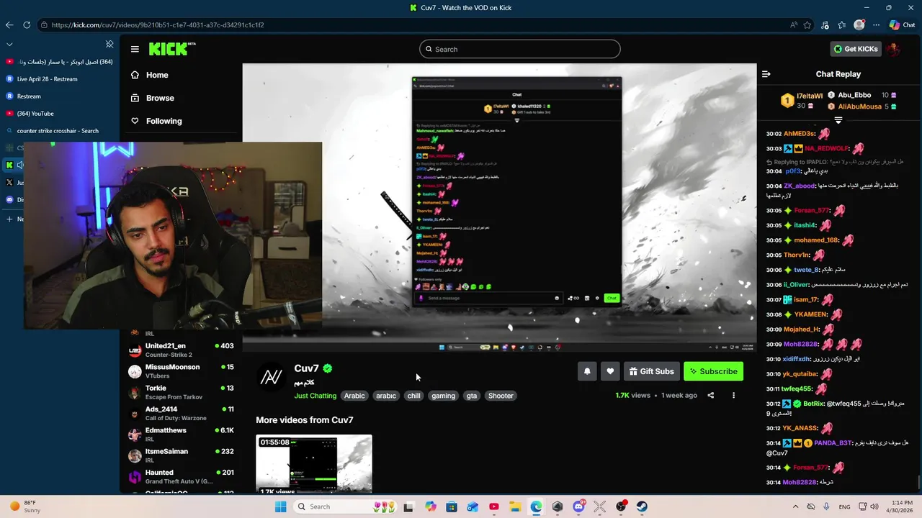Open the media control music icon
The image size is (922, 518).
pyautogui.click(x=826, y=24)
